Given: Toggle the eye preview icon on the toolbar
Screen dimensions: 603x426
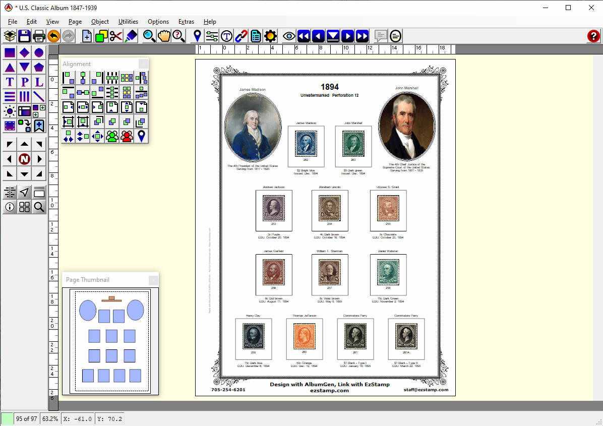Looking at the screenshot, I should tap(288, 36).
